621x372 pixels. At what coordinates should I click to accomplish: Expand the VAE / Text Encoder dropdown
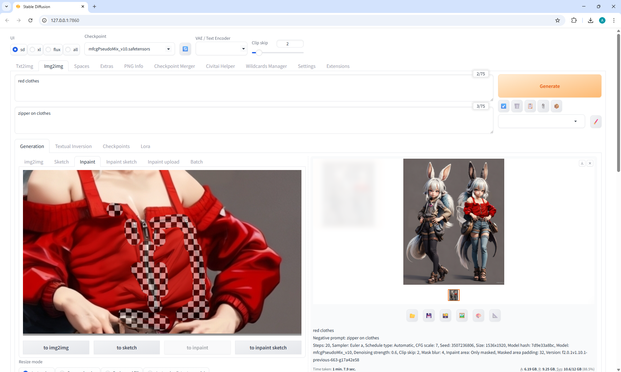[221, 49]
